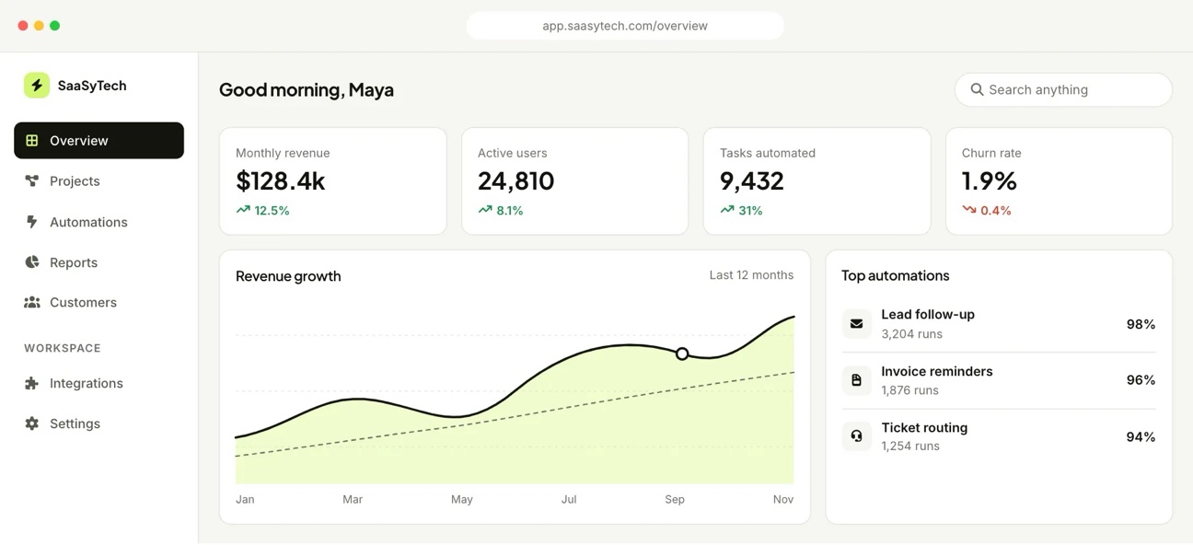Go to Projects in the sidebar
The height and width of the screenshot is (545, 1193).
coord(98,181)
